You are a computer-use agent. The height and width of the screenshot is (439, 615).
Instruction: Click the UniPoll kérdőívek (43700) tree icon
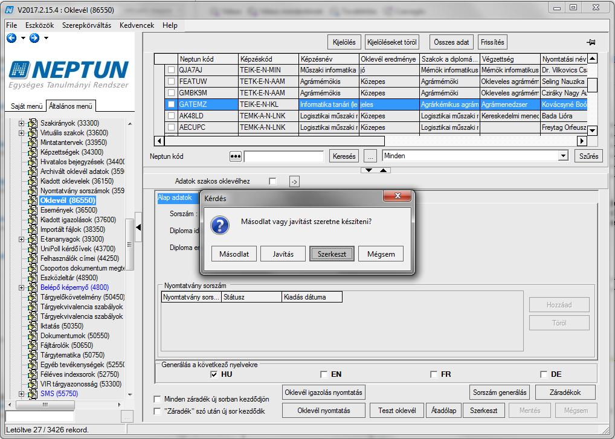click(x=33, y=249)
